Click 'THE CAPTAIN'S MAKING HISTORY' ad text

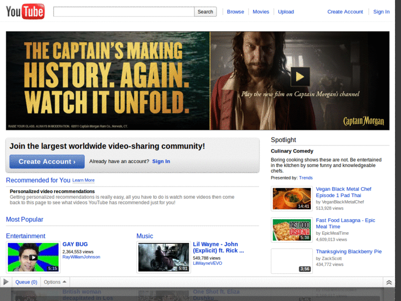(x=106, y=78)
